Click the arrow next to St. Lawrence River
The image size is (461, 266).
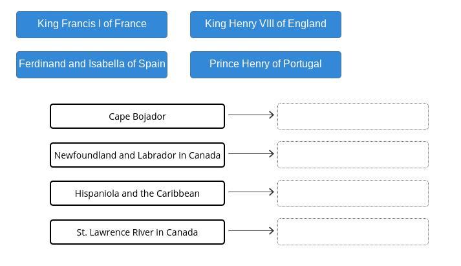[x=251, y=230]
